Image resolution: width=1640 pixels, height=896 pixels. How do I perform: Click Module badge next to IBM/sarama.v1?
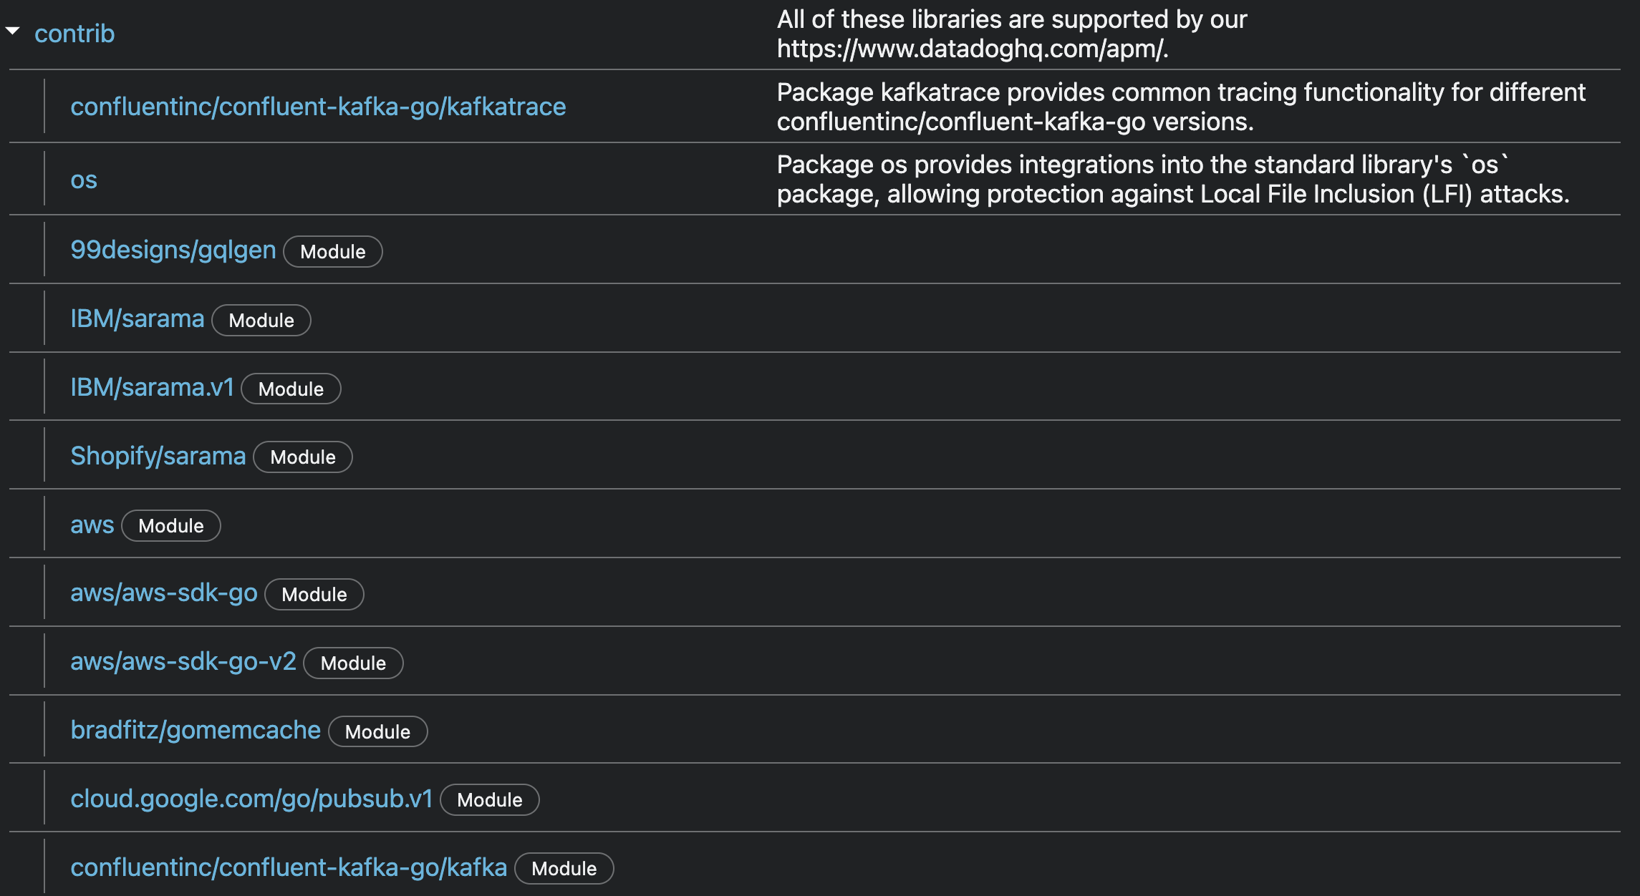coord(291,389)
